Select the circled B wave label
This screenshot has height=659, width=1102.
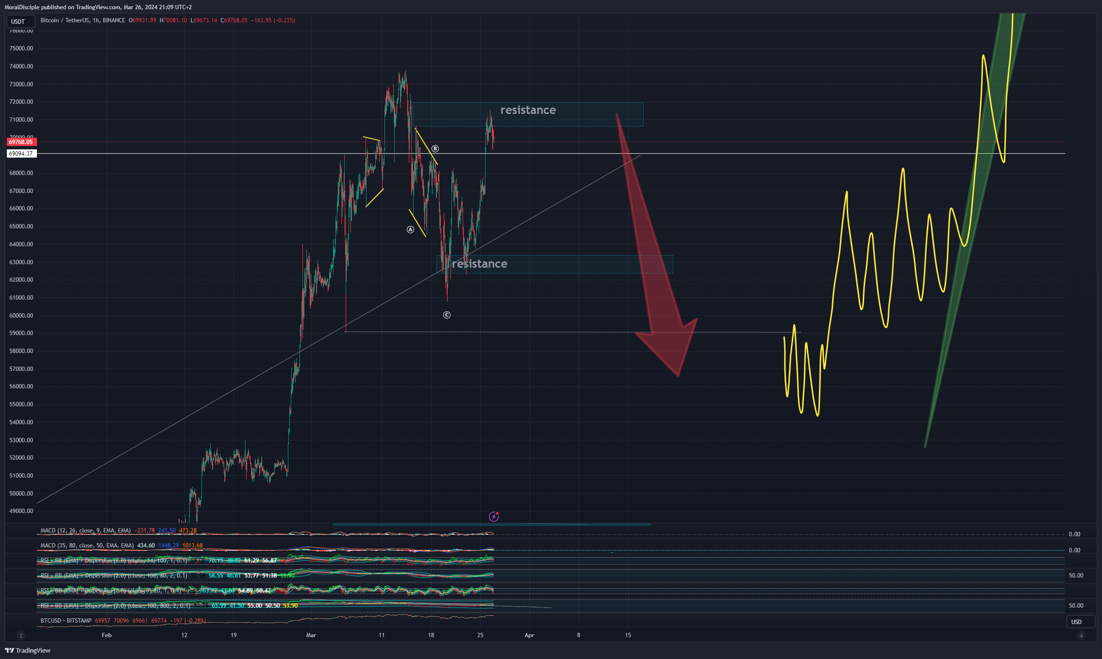tap(435, 149)
